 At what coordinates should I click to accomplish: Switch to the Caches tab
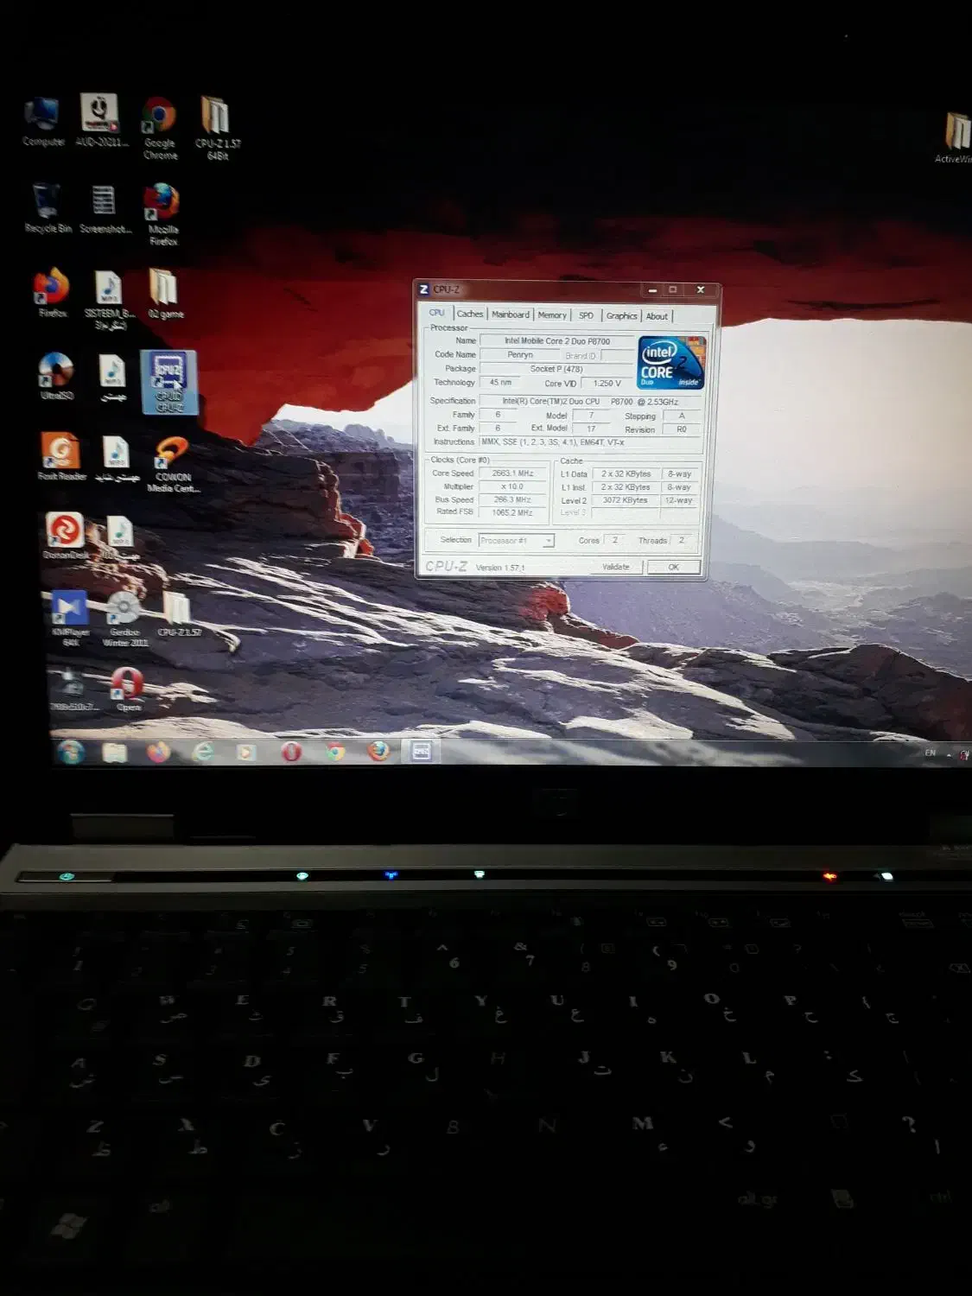coord(469,314)
